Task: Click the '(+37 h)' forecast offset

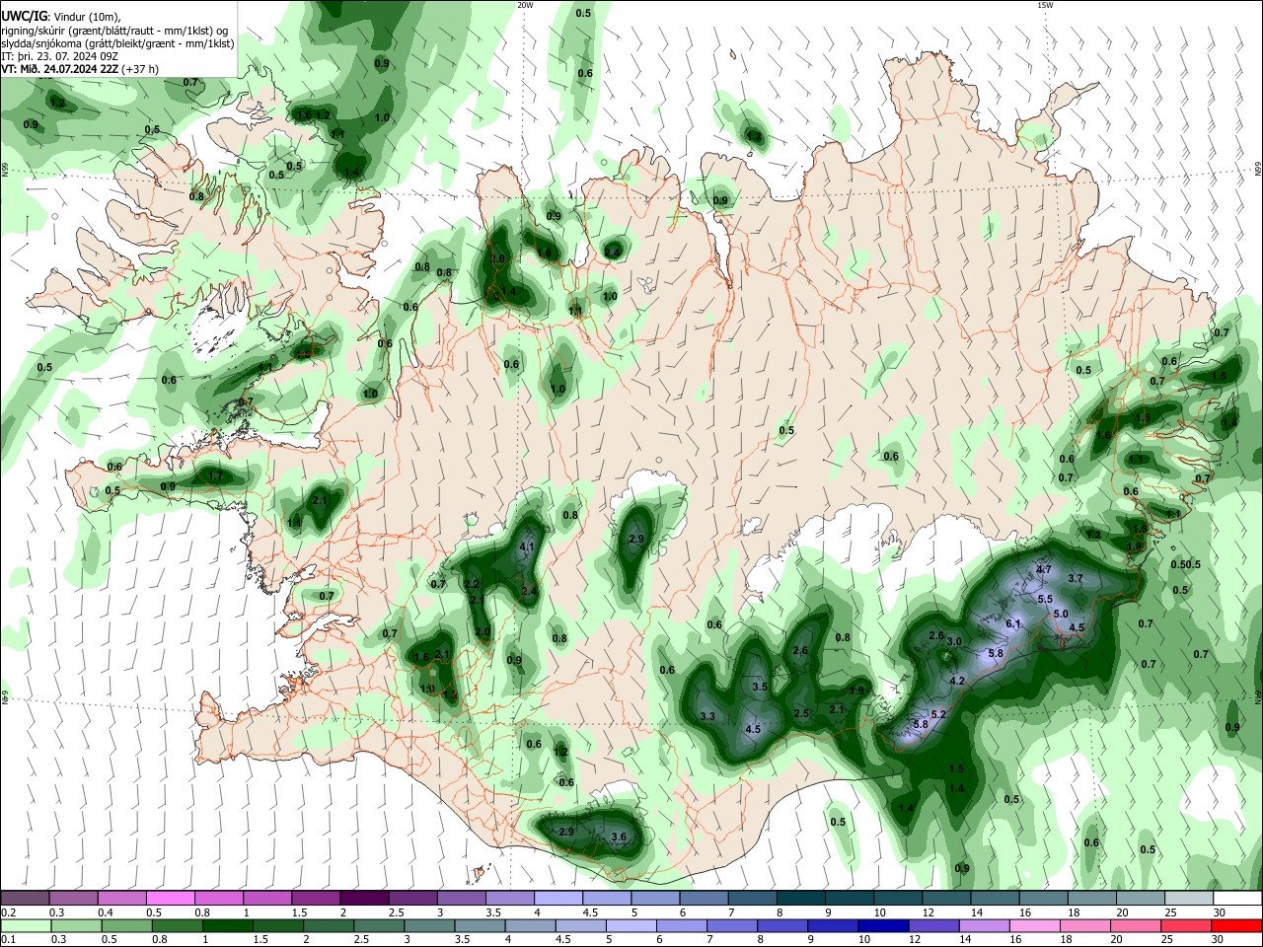Action: pos(140,69)
